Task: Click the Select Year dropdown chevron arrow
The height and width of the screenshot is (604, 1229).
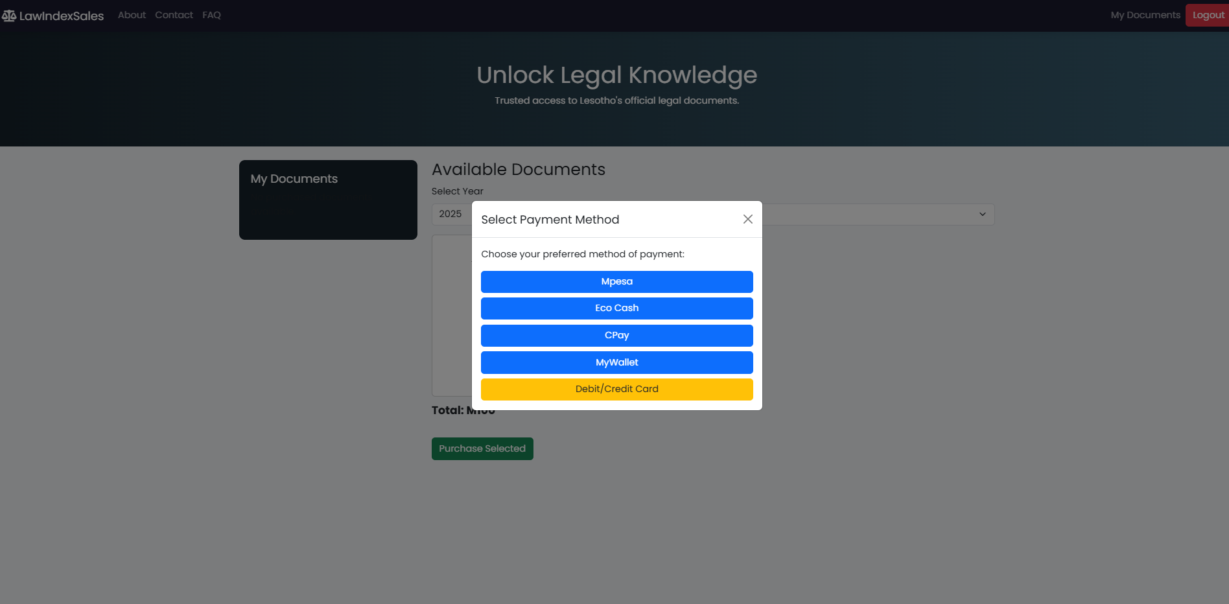Action: click(x=982, y=215)
